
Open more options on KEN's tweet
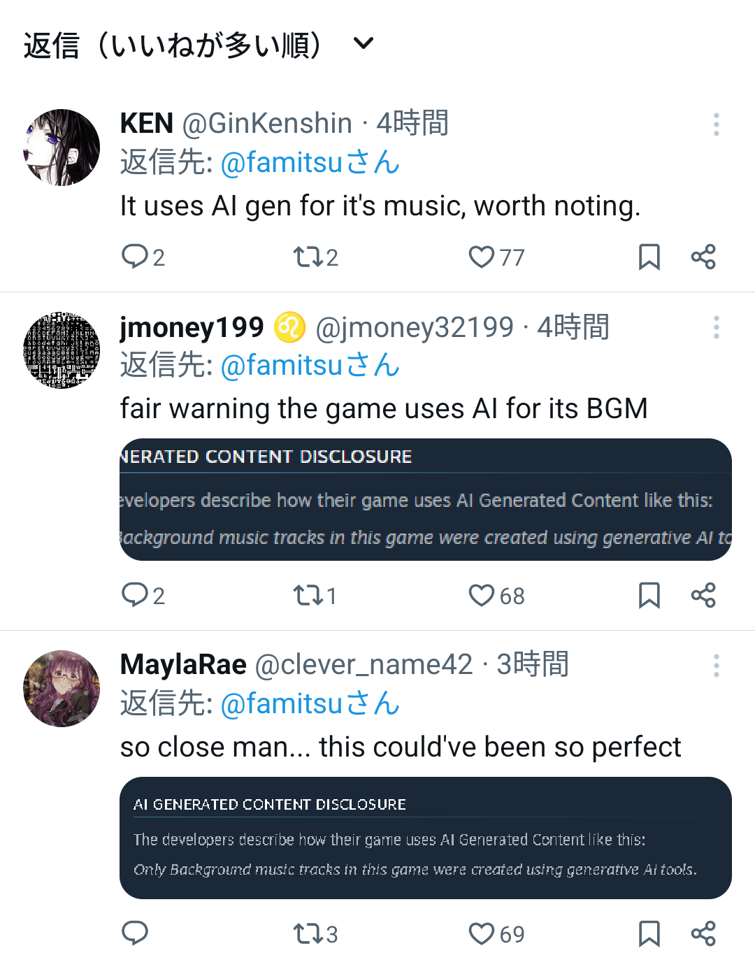pyautogui.click(x=717, y=124)
